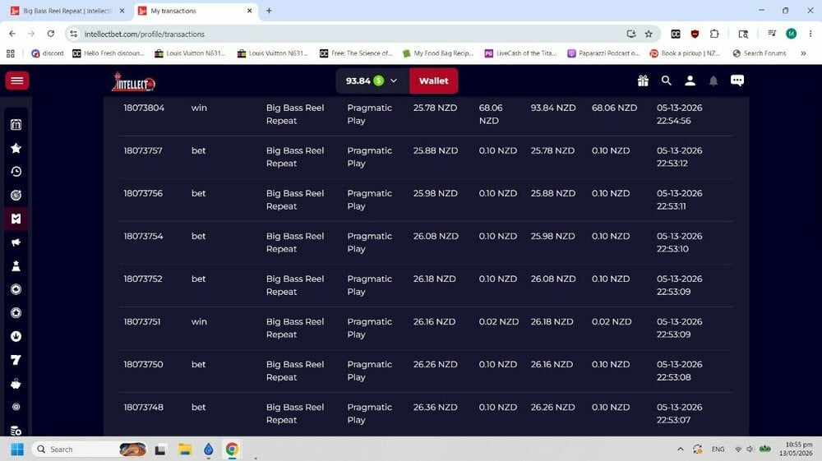Open the gift promotions icon

pos(643,81)
